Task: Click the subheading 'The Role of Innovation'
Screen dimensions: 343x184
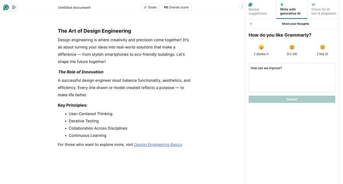Action: [81, 72]
